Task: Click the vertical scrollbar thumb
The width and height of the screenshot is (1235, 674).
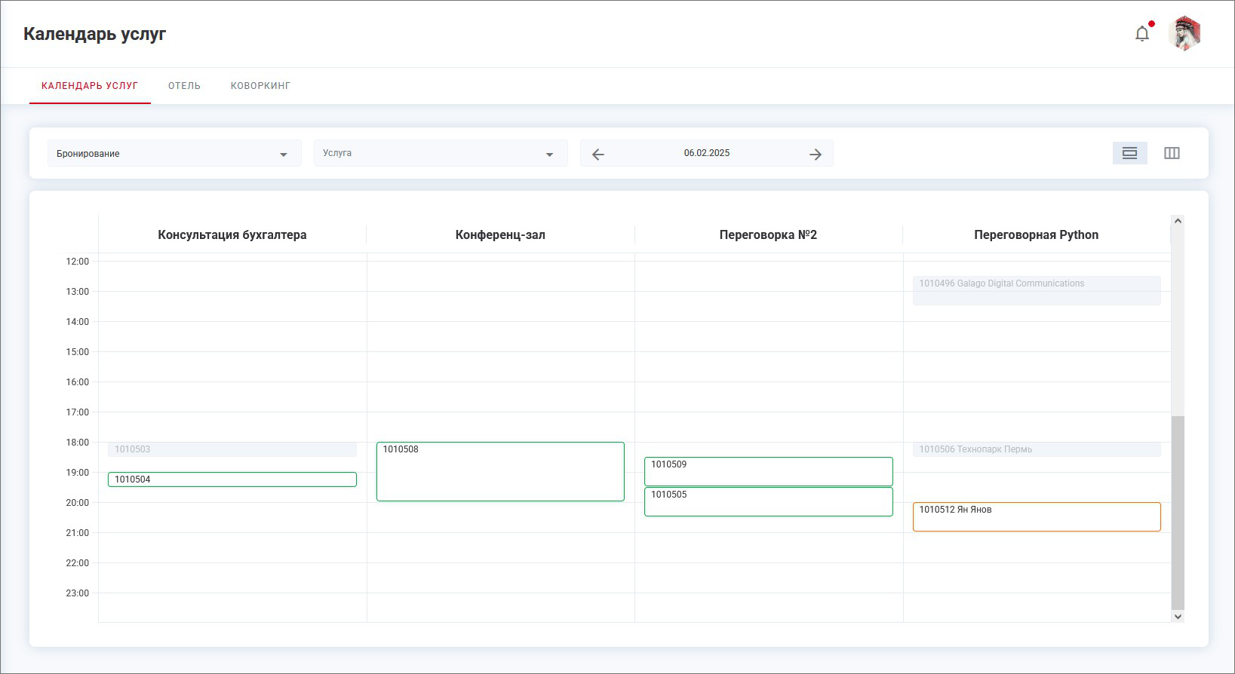Action: 1178,513
